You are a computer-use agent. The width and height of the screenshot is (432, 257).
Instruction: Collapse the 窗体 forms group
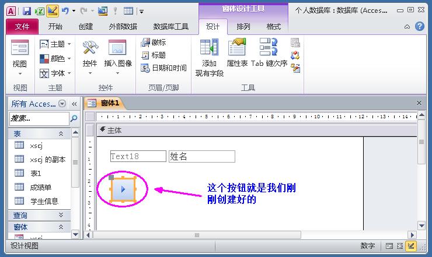pyautogui.click(x=40, y=227)
